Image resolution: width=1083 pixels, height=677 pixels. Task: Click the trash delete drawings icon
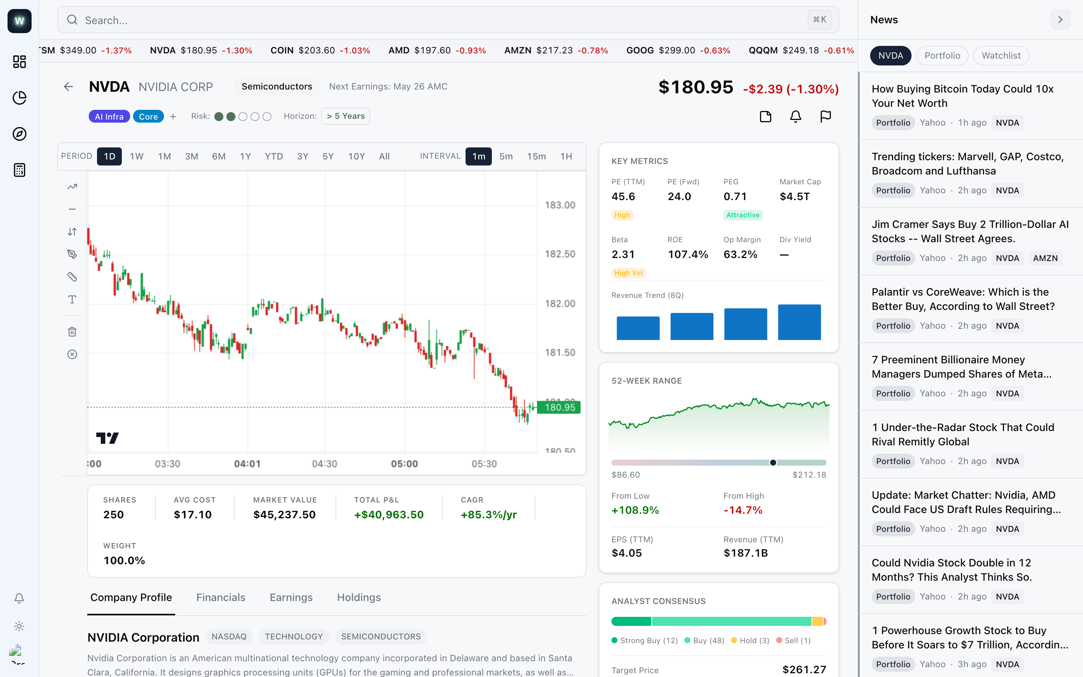(72, 332)
